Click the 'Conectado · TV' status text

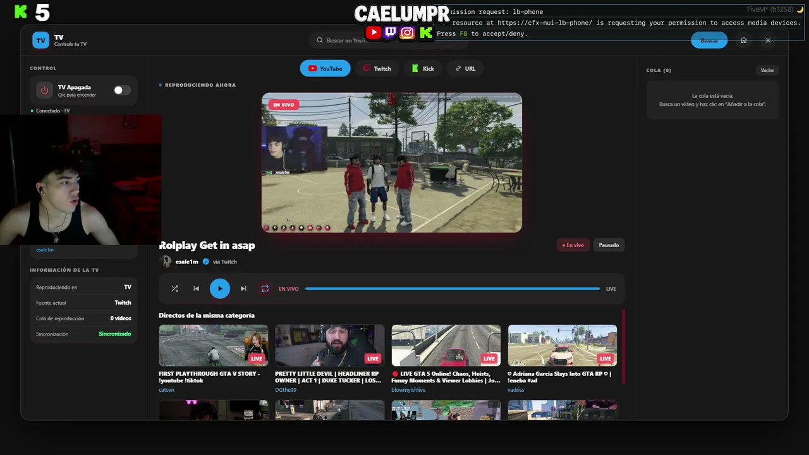[53, 111]
